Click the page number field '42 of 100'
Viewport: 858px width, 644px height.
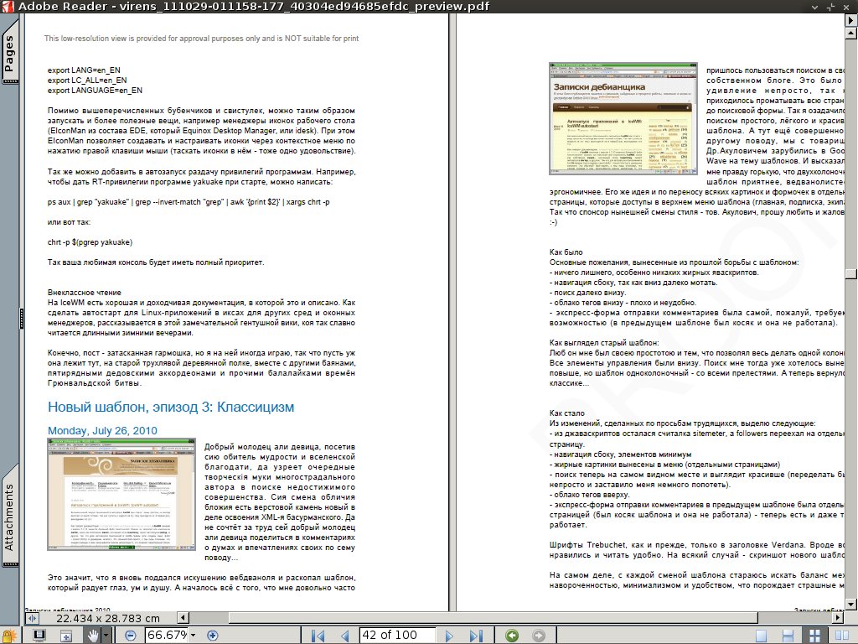[397, 636]
